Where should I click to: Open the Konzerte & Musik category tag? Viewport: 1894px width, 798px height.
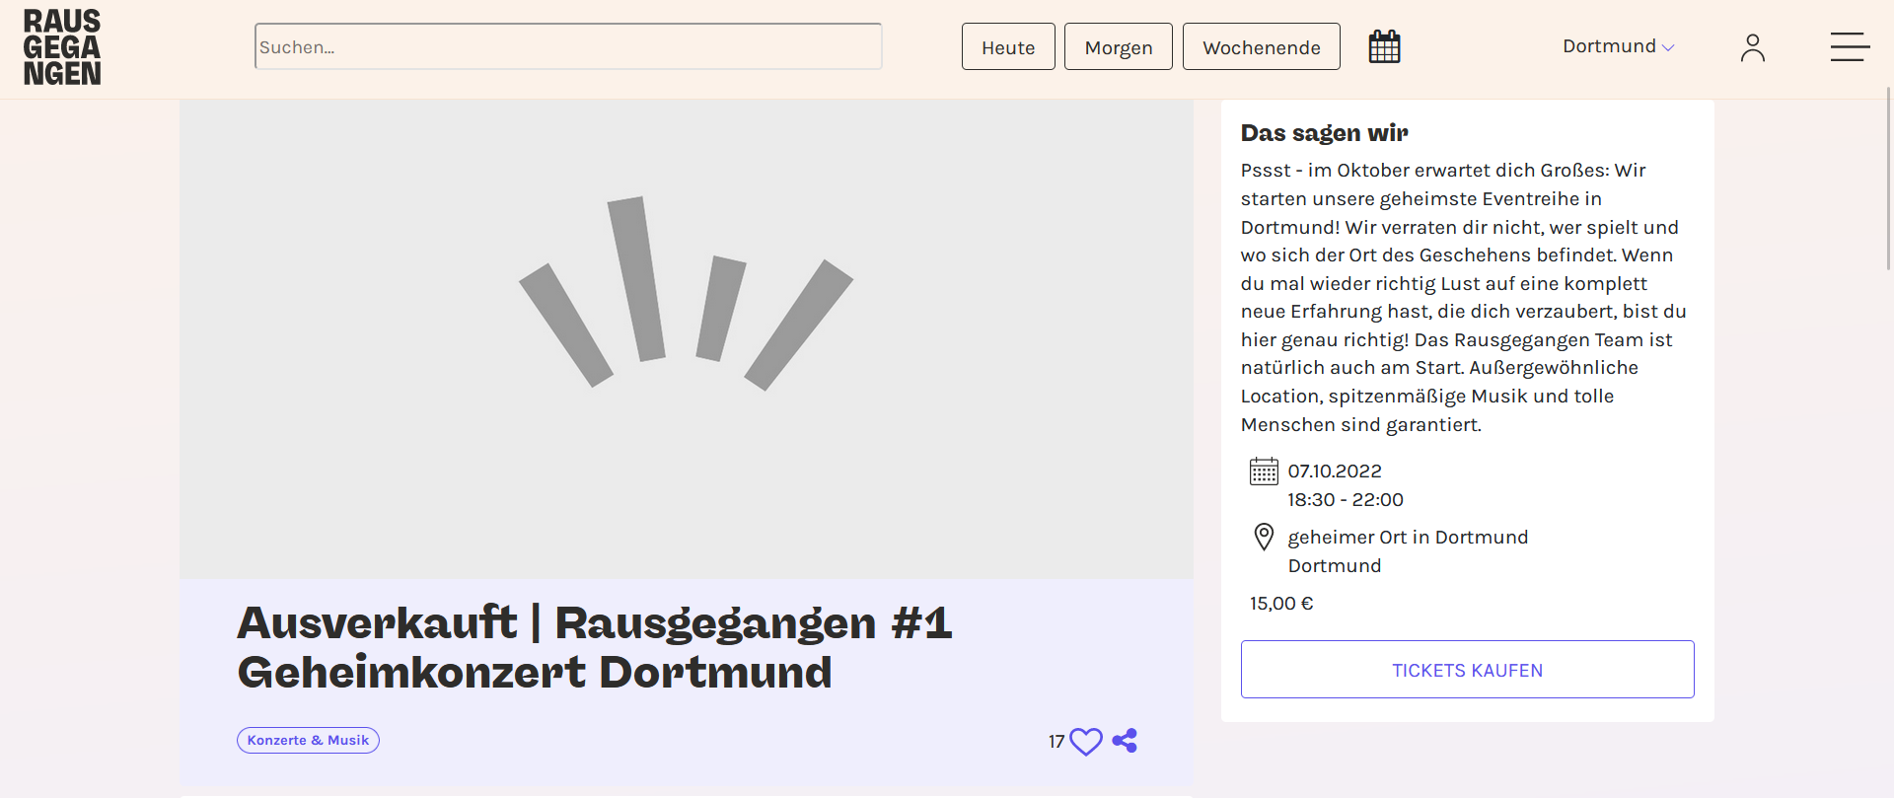(308, 741)
